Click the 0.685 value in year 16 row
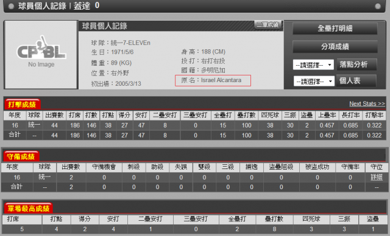This screenshot has height=236, width=390. pos(350,125)
